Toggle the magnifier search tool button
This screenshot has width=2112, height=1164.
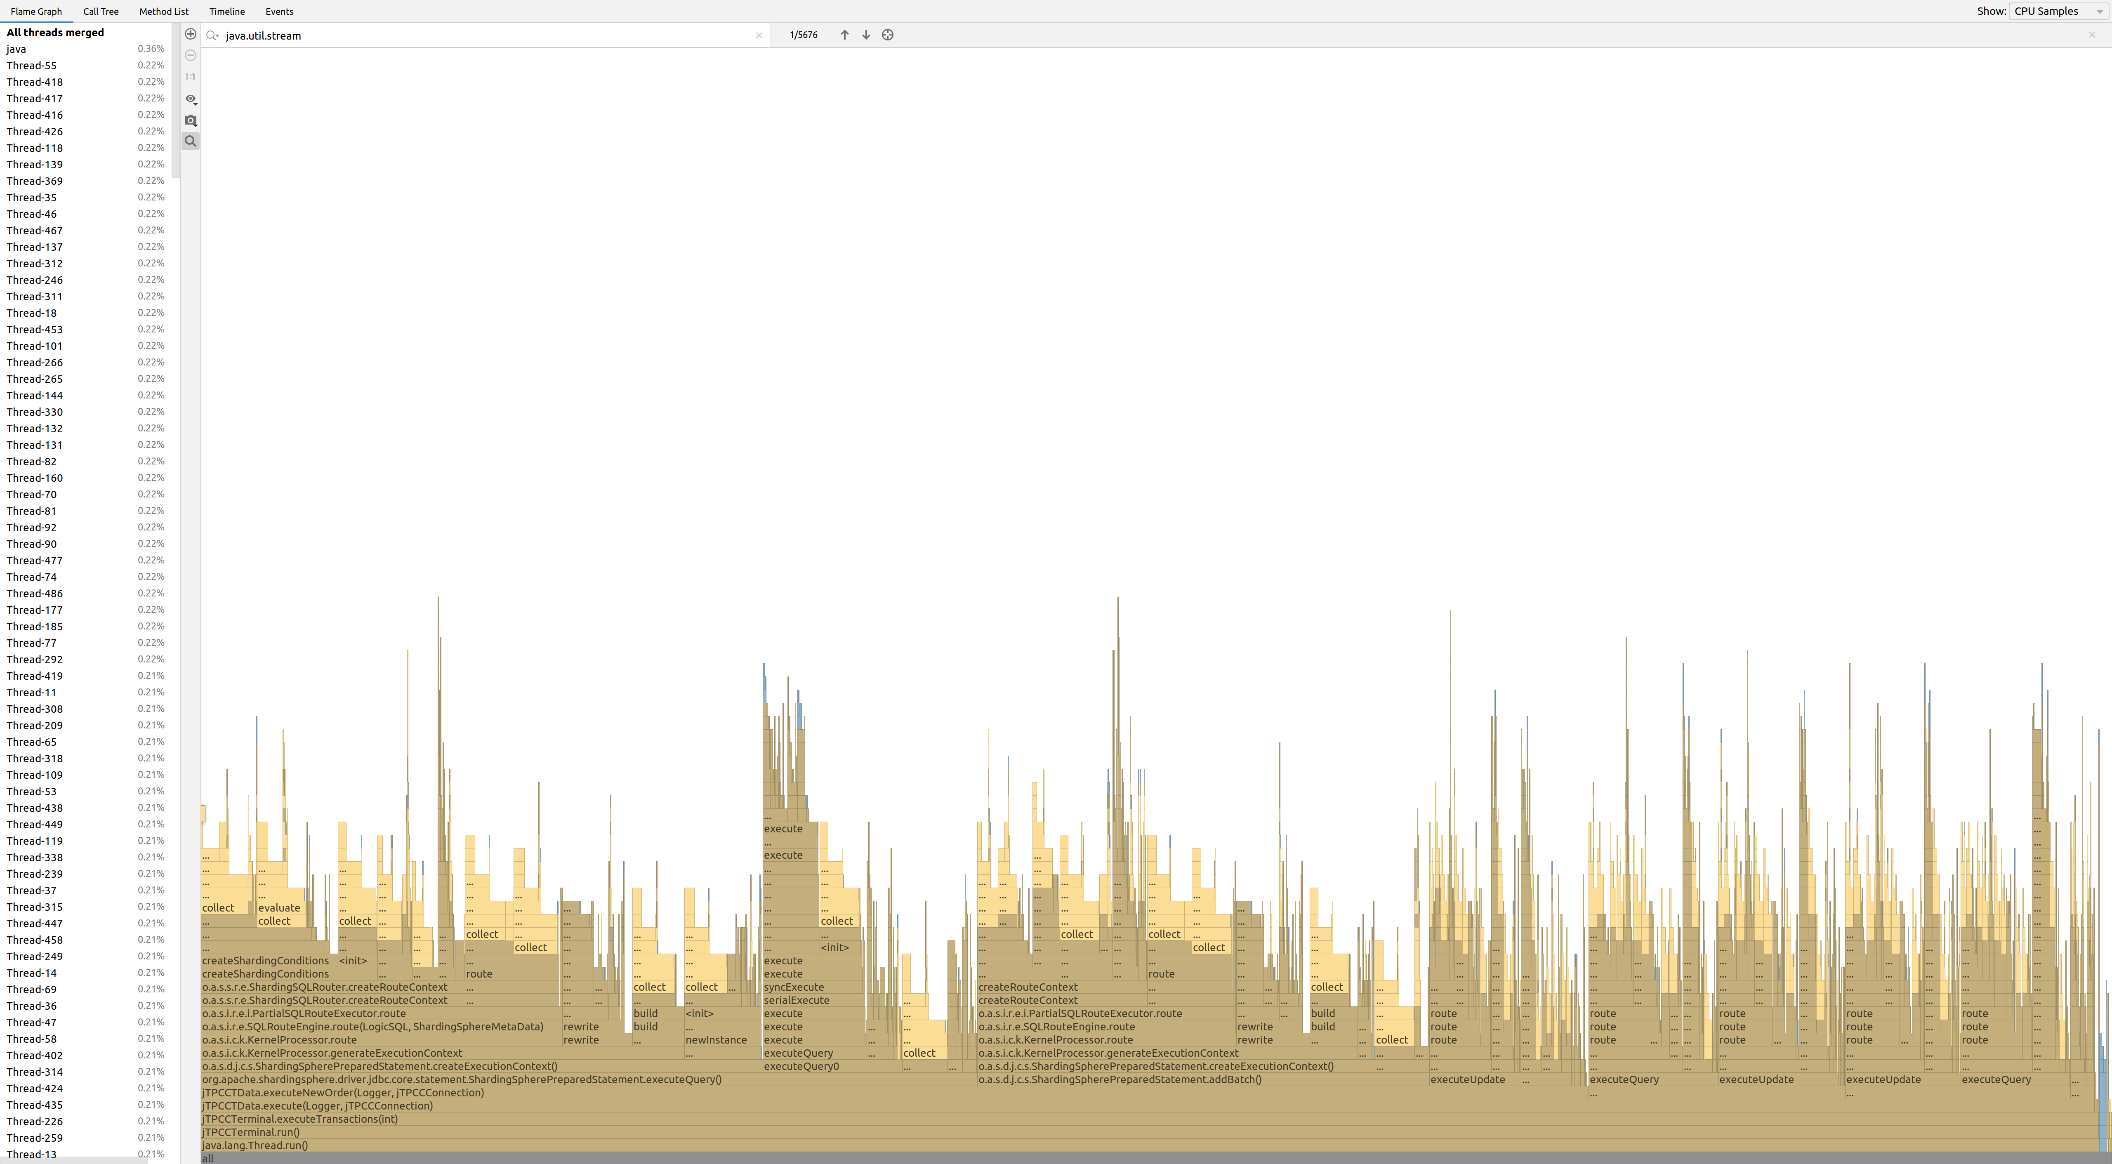point(190,142)
